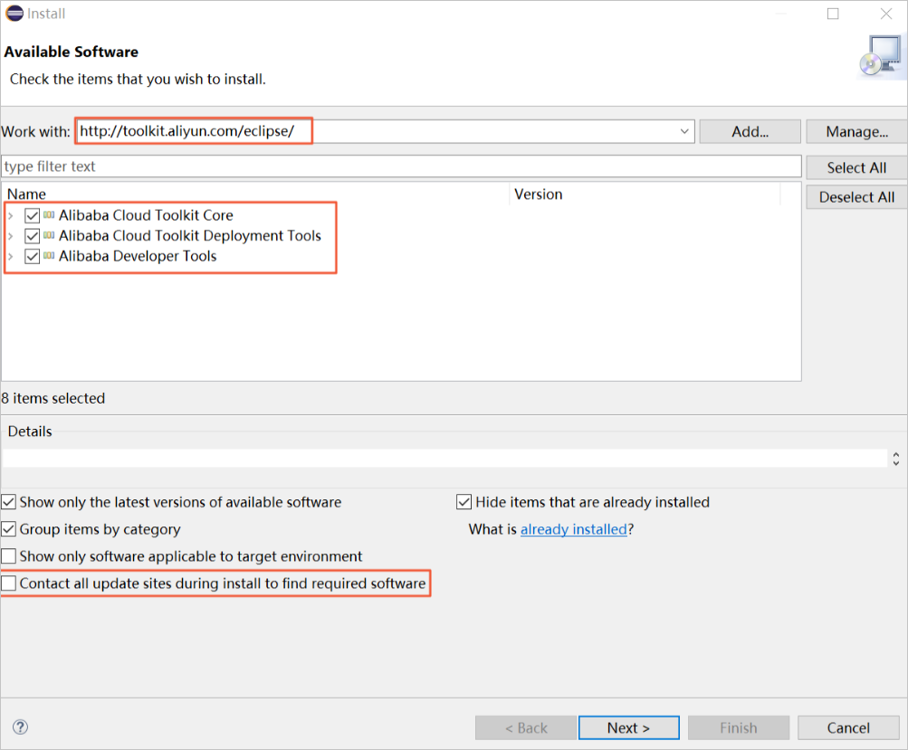Select the Alibaba Cloud Toolkit Deployment Tools row text
The image size is (908, 750).
coord(190,235)
